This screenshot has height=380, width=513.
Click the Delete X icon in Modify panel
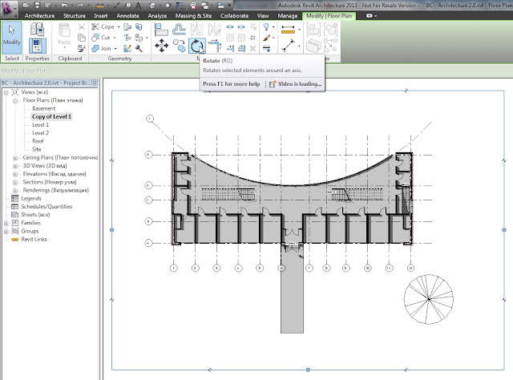click(x=252, y=48)
